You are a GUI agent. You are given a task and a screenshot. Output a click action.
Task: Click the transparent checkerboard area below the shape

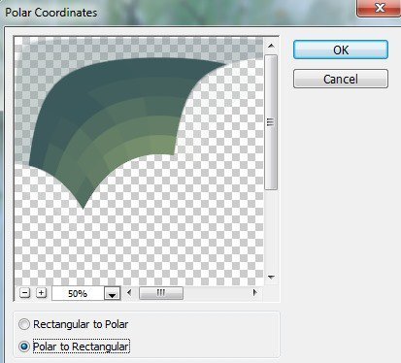click(x=139, y=240)
